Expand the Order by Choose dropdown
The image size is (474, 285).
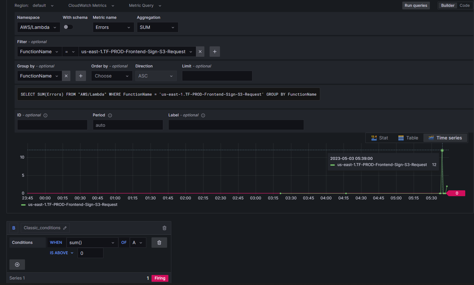click(112, 76)
